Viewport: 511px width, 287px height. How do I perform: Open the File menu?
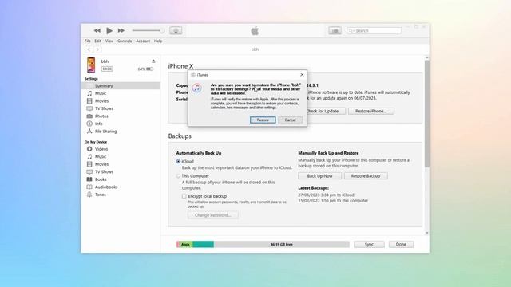pos(88,41)
